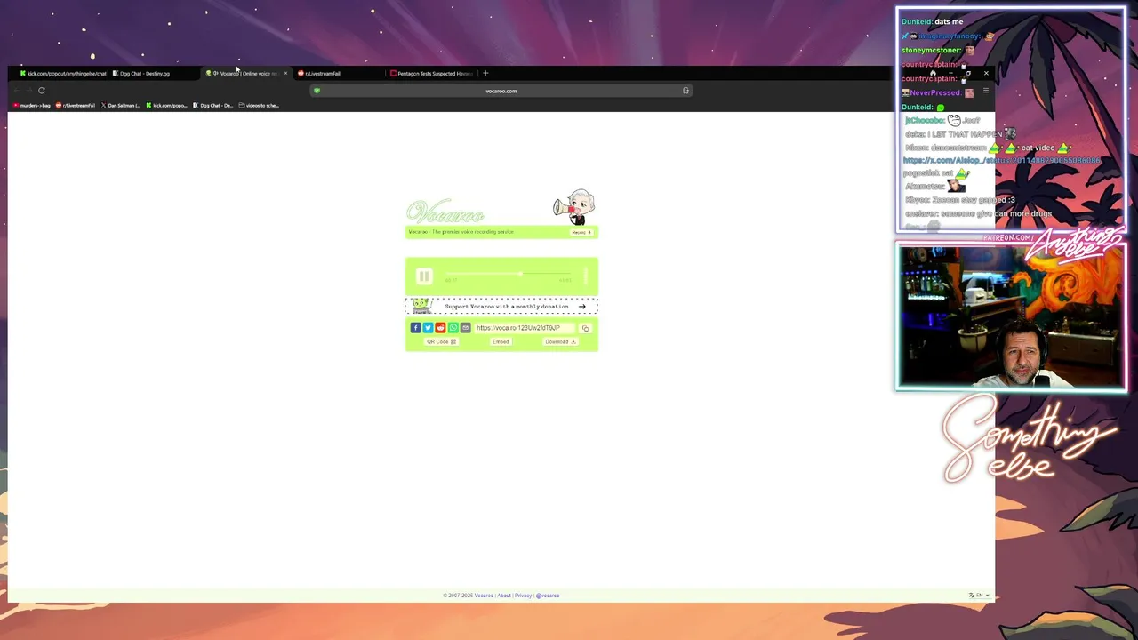The height and width of the screenshot is (640, 1138).
Task: Open the About footer link
Action: point(504,596)
